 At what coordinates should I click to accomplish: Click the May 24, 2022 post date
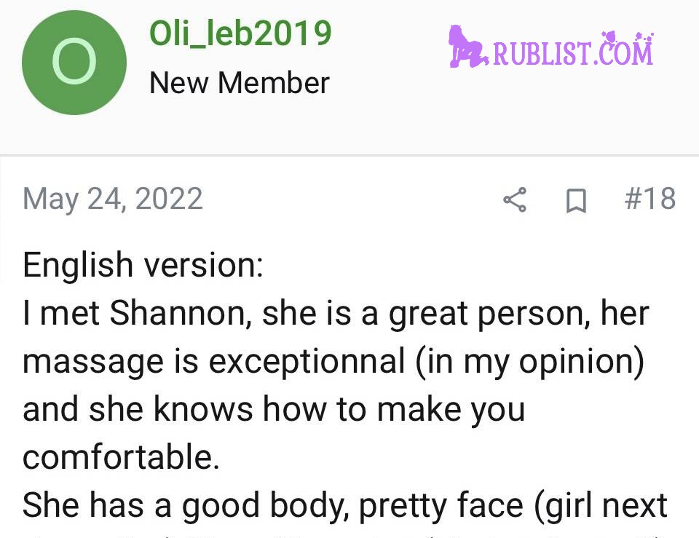click(113, 199)
